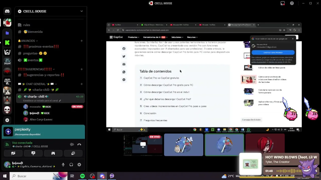Screen dimensions: 321x180
Task: Open the purple folder icon in server list
Action: pos(7,33)
